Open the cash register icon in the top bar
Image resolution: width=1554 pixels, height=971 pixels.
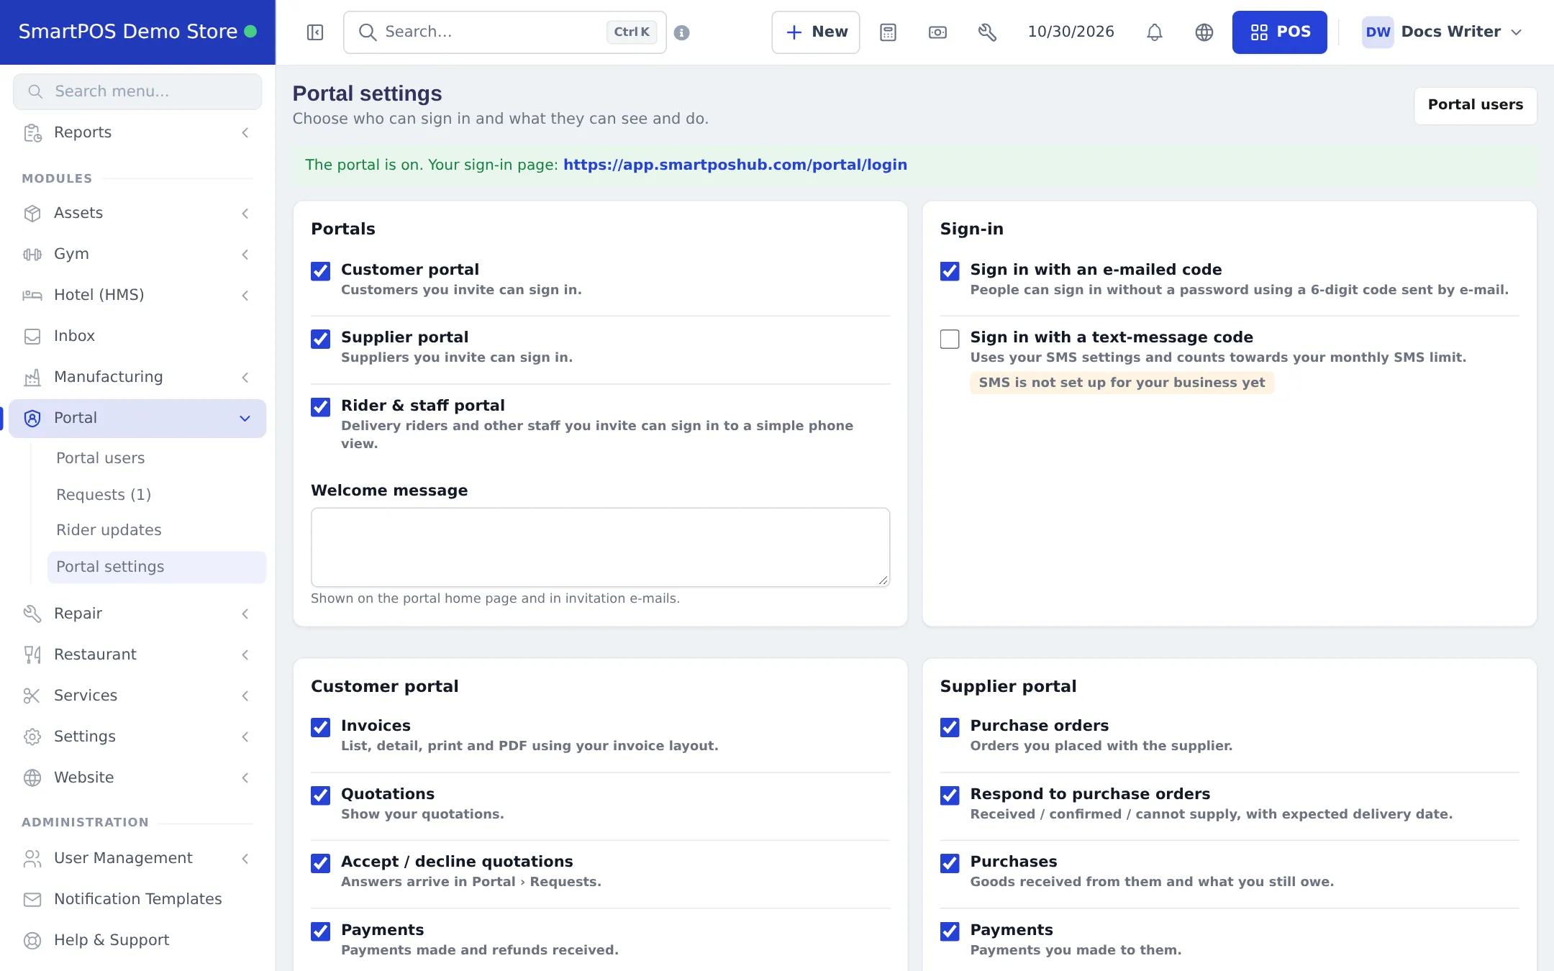point(937,32)
